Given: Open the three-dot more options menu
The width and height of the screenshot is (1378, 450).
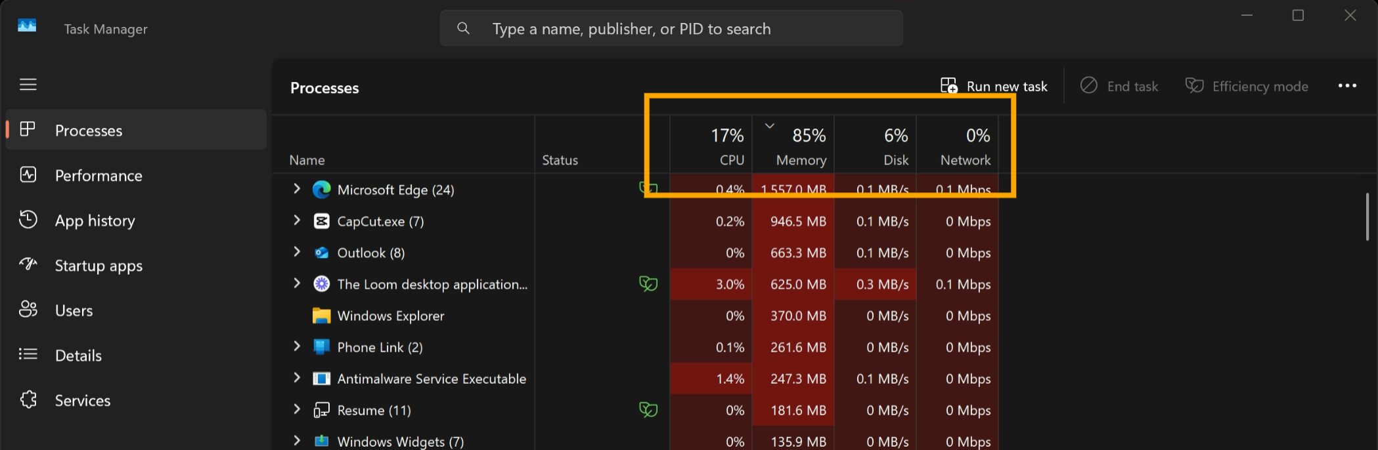Looking at the screenshot, I should tap(1347, 85).
